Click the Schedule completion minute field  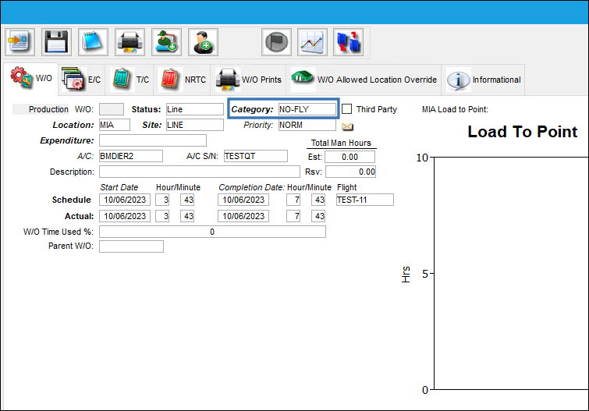[x=318, y=200]
